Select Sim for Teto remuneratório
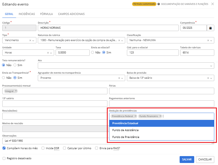This screenshot has width=218, height=165. (15, 65)
